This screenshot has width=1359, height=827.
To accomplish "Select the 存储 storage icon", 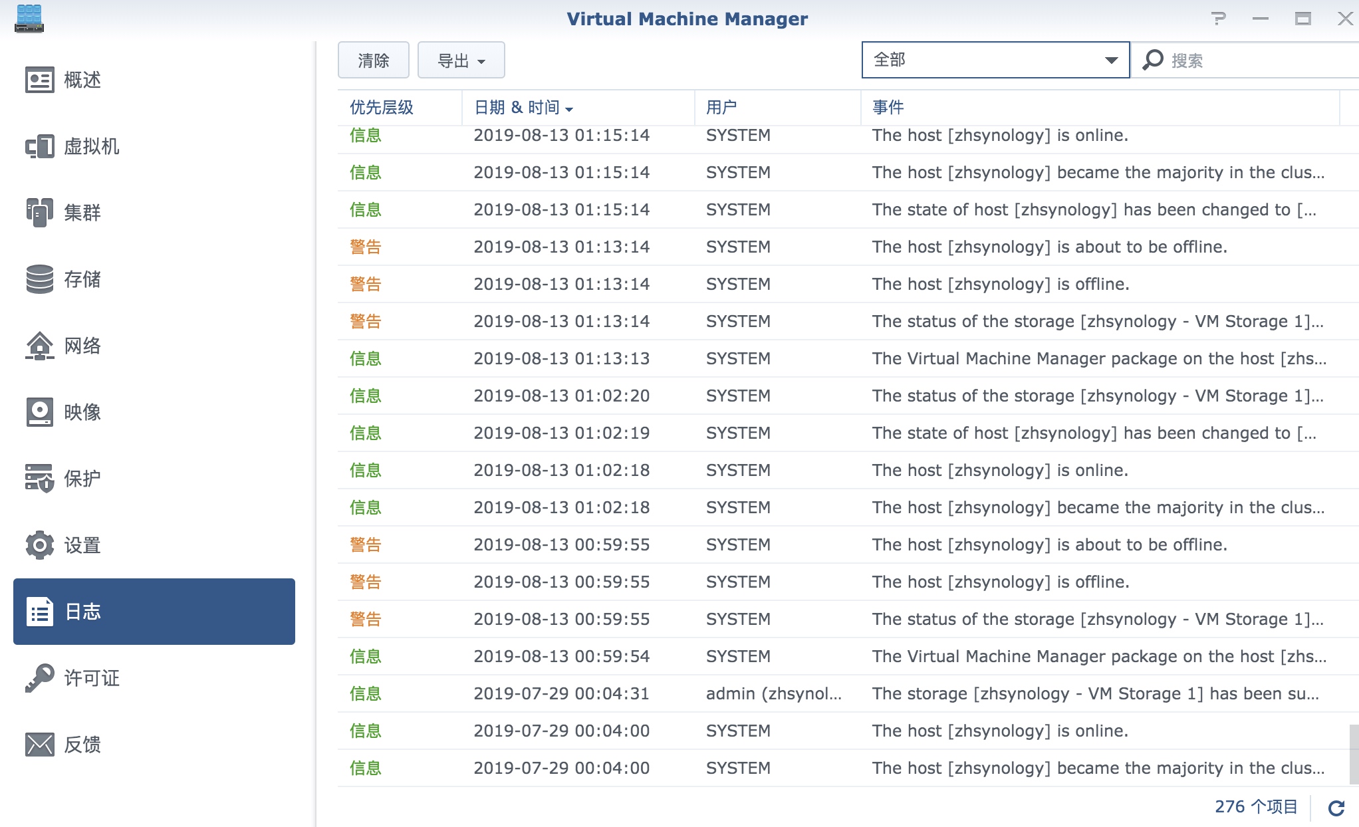I will (39, 279).
